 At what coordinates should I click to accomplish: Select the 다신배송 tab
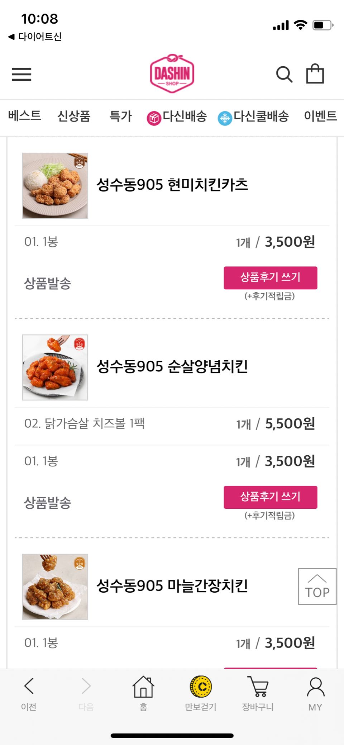(177, 117)
